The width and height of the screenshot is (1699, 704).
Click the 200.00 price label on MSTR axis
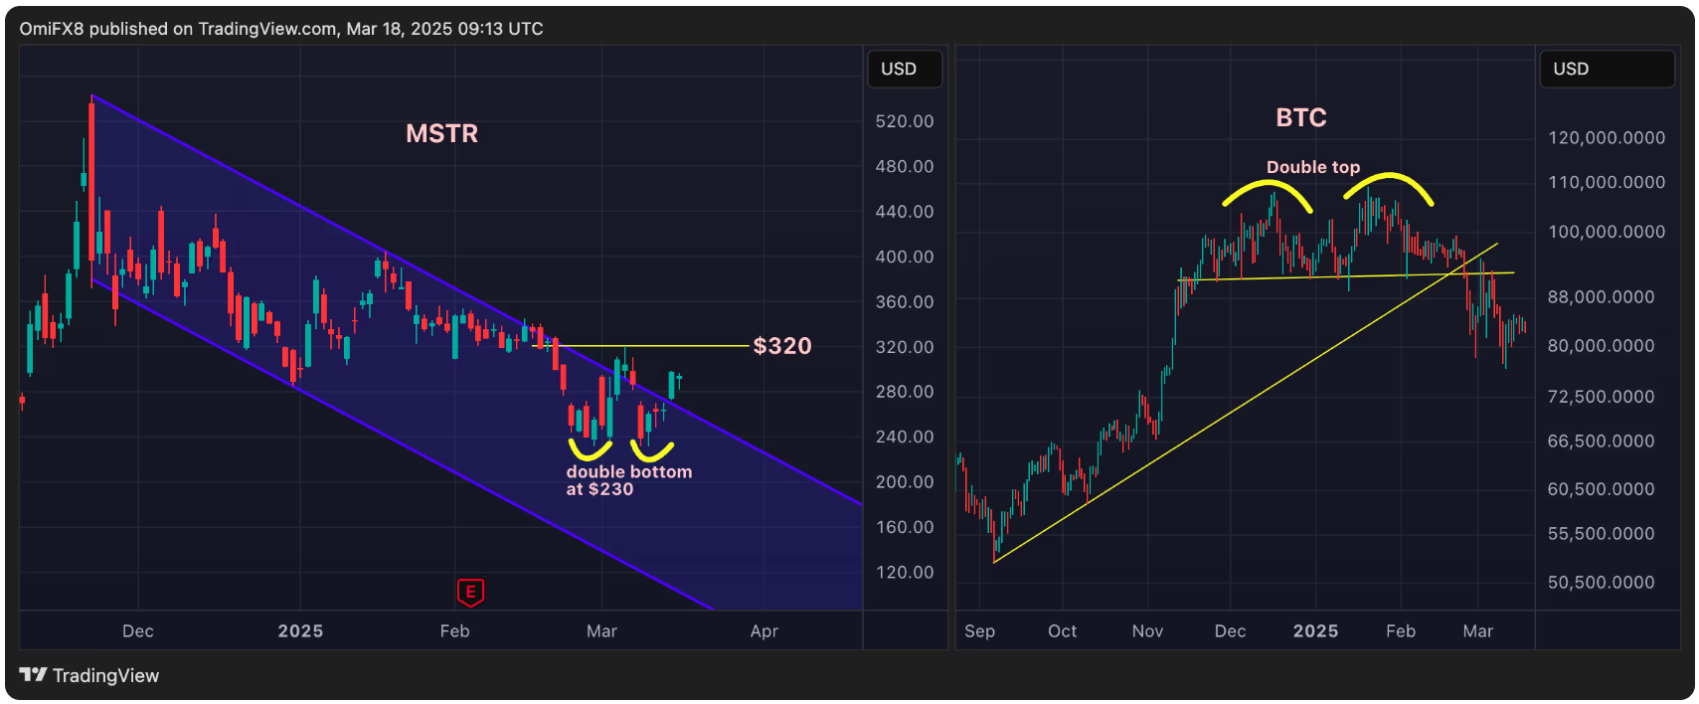pos(905,482)
